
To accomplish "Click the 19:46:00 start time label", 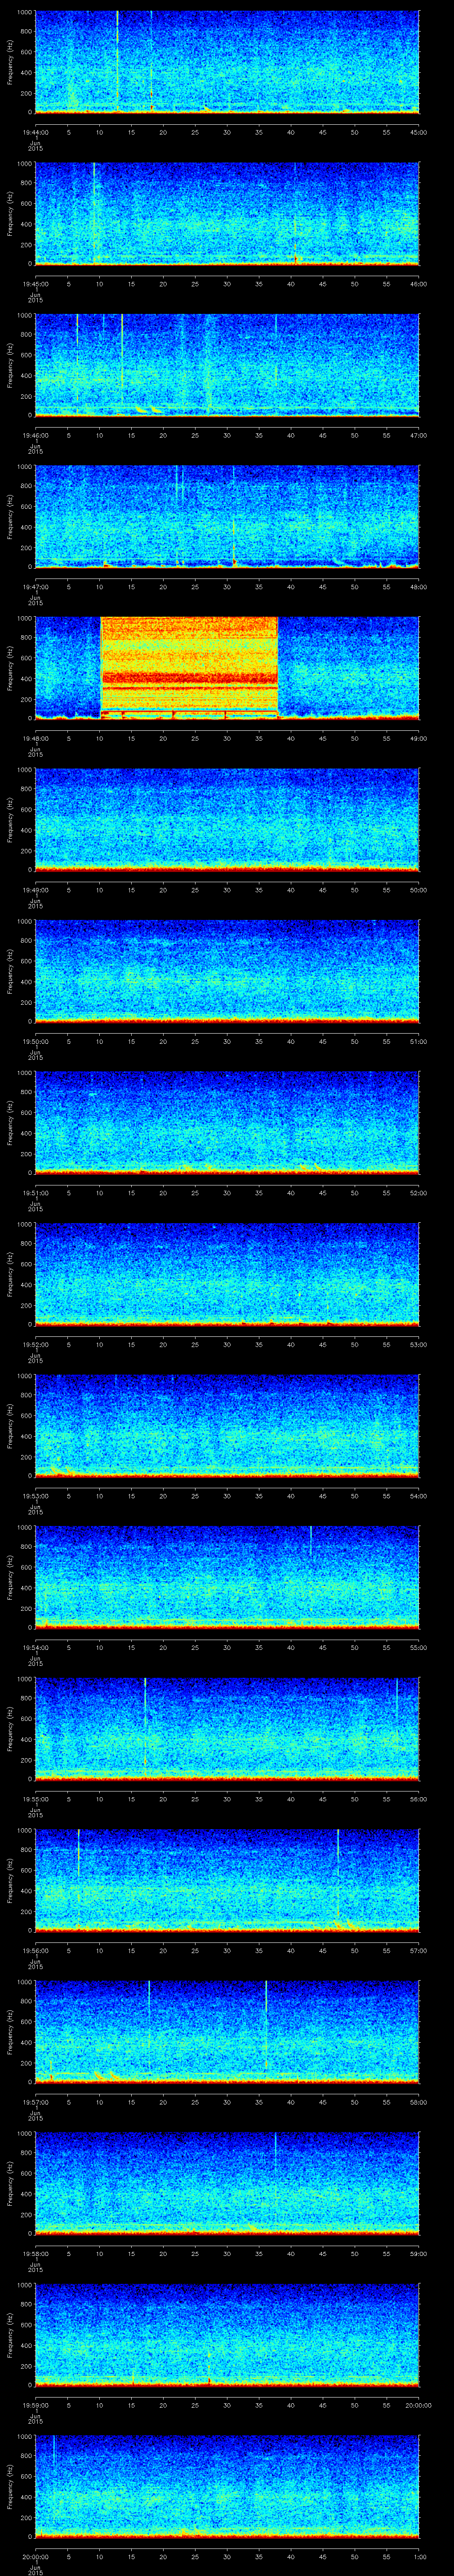I will (36, 435).
